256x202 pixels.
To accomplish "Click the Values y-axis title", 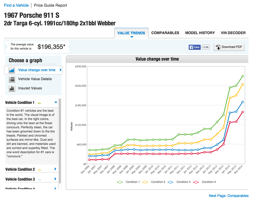I will pos(71,127).
